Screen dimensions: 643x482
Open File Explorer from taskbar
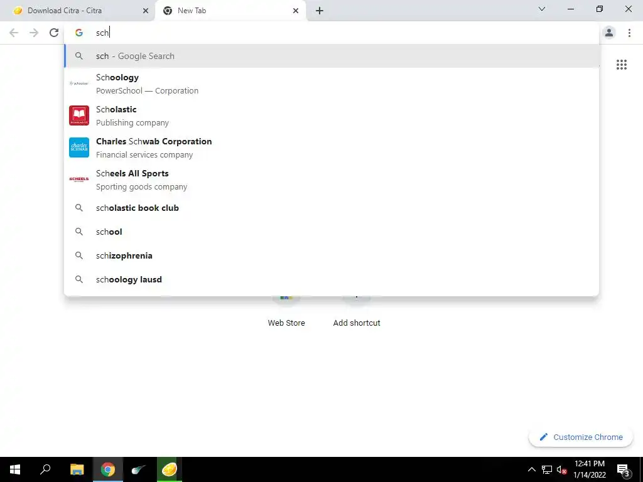(x=77, y=469)
